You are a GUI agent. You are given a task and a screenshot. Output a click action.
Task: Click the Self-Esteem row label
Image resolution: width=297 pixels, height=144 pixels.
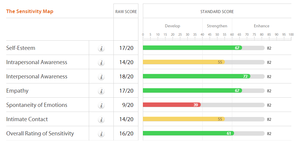click(x=21, y=48)
